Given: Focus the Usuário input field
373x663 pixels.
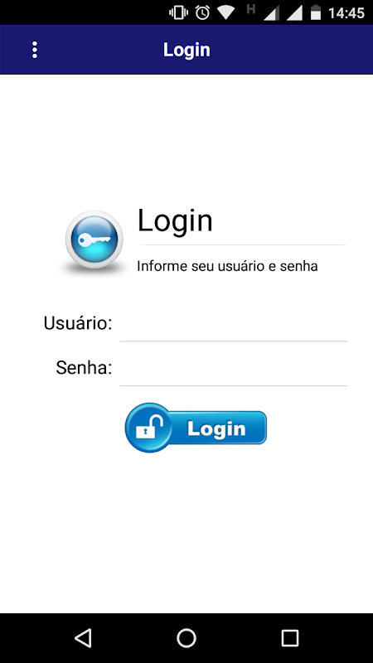Looking at the screenshot, I should pos(234,325).
